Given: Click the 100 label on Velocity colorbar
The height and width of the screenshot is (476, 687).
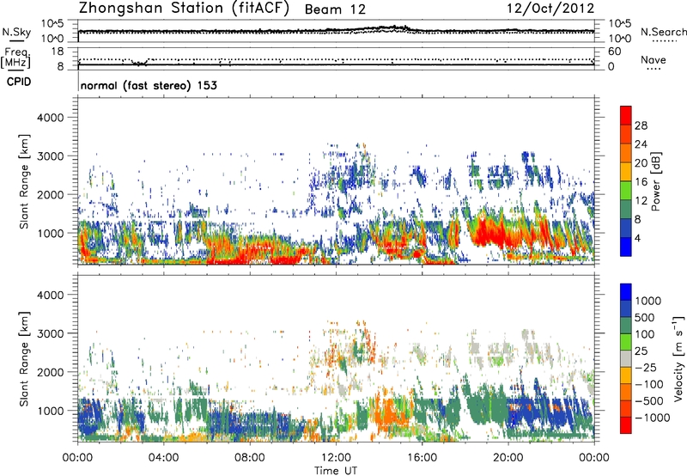Looking at the screenshot, I should pyautogui.click(x=644, y=334).
